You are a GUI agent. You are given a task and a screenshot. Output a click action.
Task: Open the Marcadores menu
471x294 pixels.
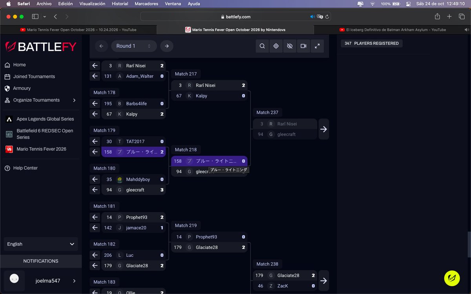click(x=146, y=4)
